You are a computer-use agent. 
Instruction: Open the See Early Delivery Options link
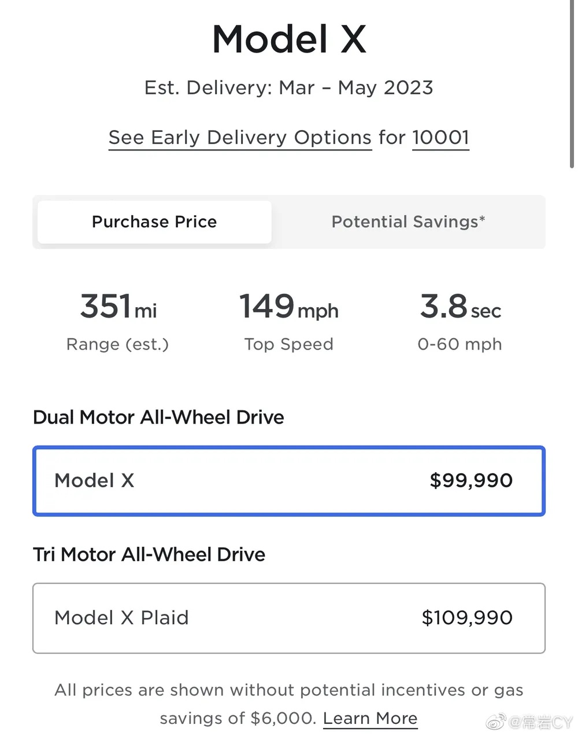240,138
